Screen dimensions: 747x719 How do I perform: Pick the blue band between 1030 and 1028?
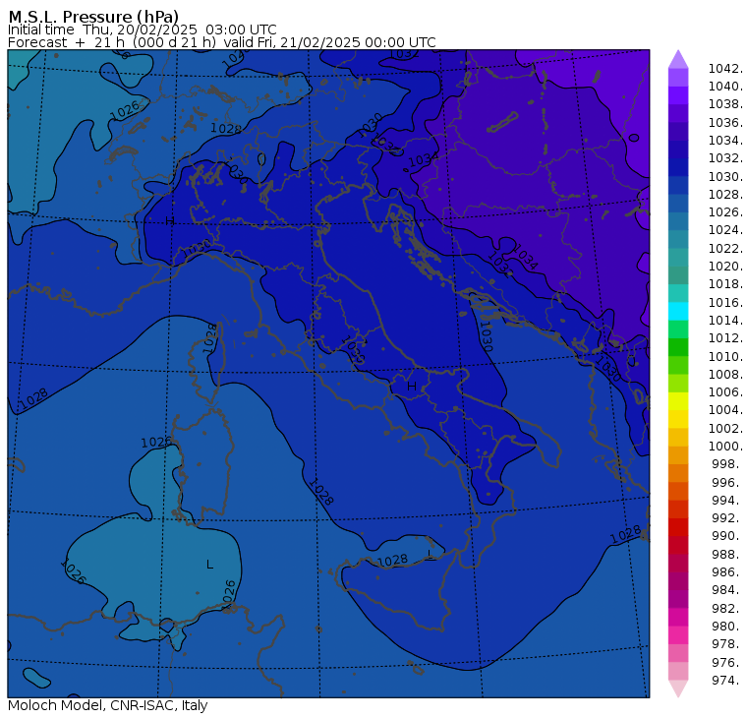click(678, 186)
